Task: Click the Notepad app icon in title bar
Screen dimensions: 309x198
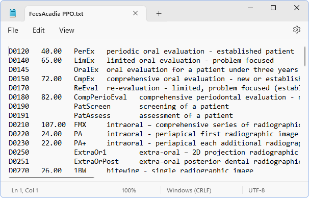Action: coord(13,13)
